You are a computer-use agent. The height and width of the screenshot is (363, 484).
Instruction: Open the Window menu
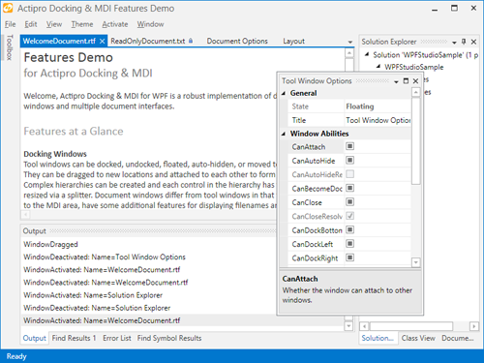[150, 24]
